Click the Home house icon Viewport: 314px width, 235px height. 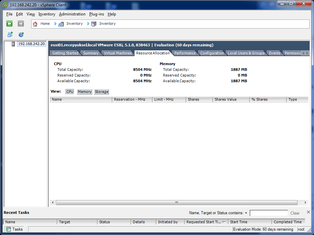(35, 24)
